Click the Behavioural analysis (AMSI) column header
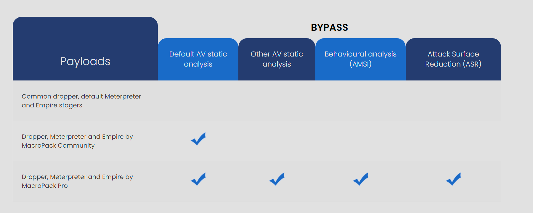Image resolution: width=533 pixels, height=213 pixels. [360, 59]
